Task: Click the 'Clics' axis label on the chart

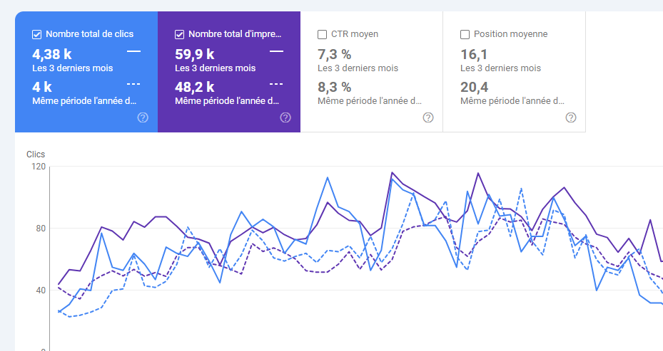Action: tap(36, 154)
